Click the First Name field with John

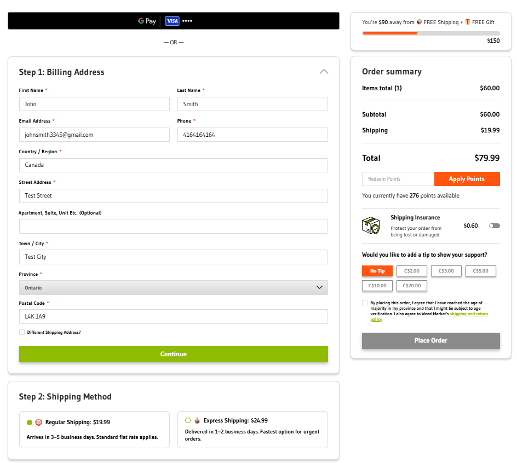pyautogui.click(x=94, y=104)
